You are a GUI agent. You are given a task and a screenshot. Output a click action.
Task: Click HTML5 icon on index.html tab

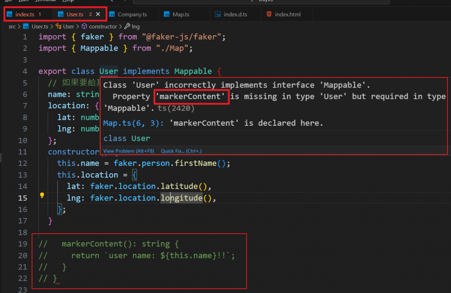[x=269, y=14]
